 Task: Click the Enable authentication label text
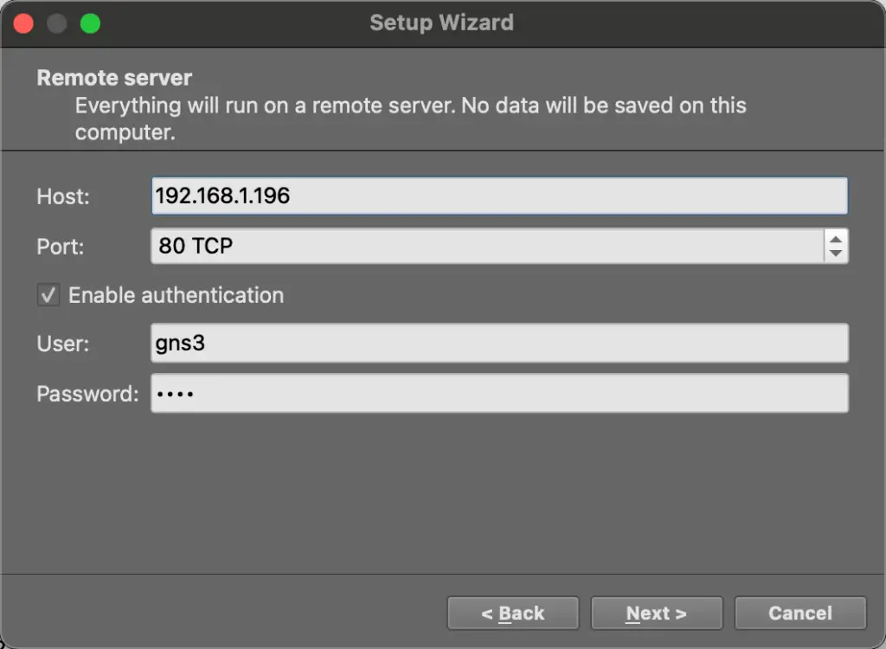[x=176, y=295]
